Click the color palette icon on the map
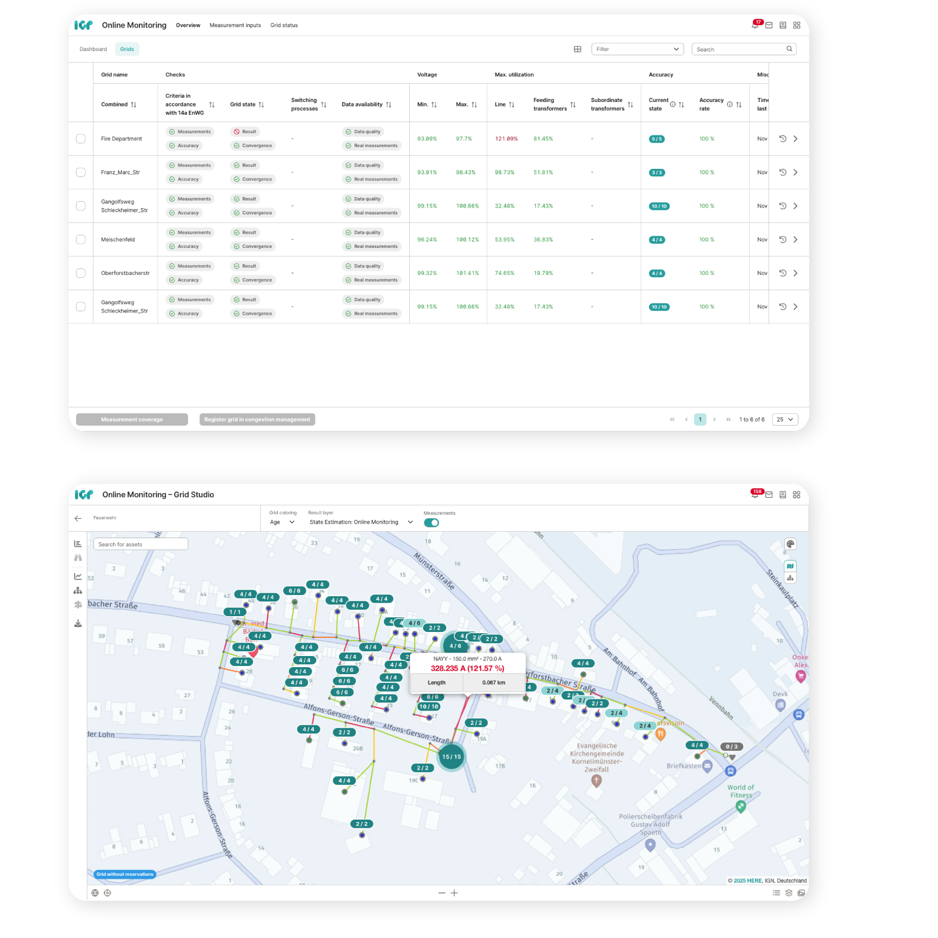The width and height of the screenshot is (938, 938). pos(790,544)
